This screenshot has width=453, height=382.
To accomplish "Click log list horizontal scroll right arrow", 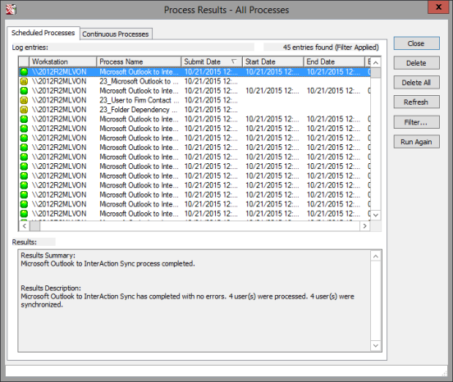I will click(365, 226).
